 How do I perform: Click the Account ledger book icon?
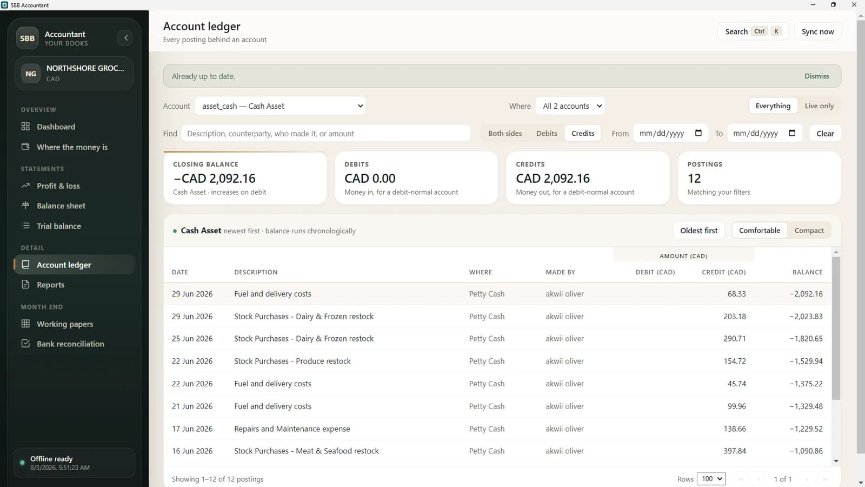coord(25,265)
